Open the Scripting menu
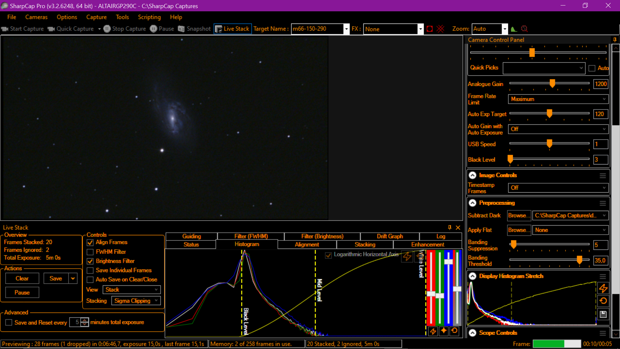Screen dimensions: 620x349 pos(149,17)
